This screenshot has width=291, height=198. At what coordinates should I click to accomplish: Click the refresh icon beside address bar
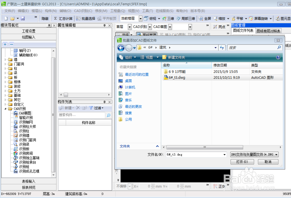(222, 48)
